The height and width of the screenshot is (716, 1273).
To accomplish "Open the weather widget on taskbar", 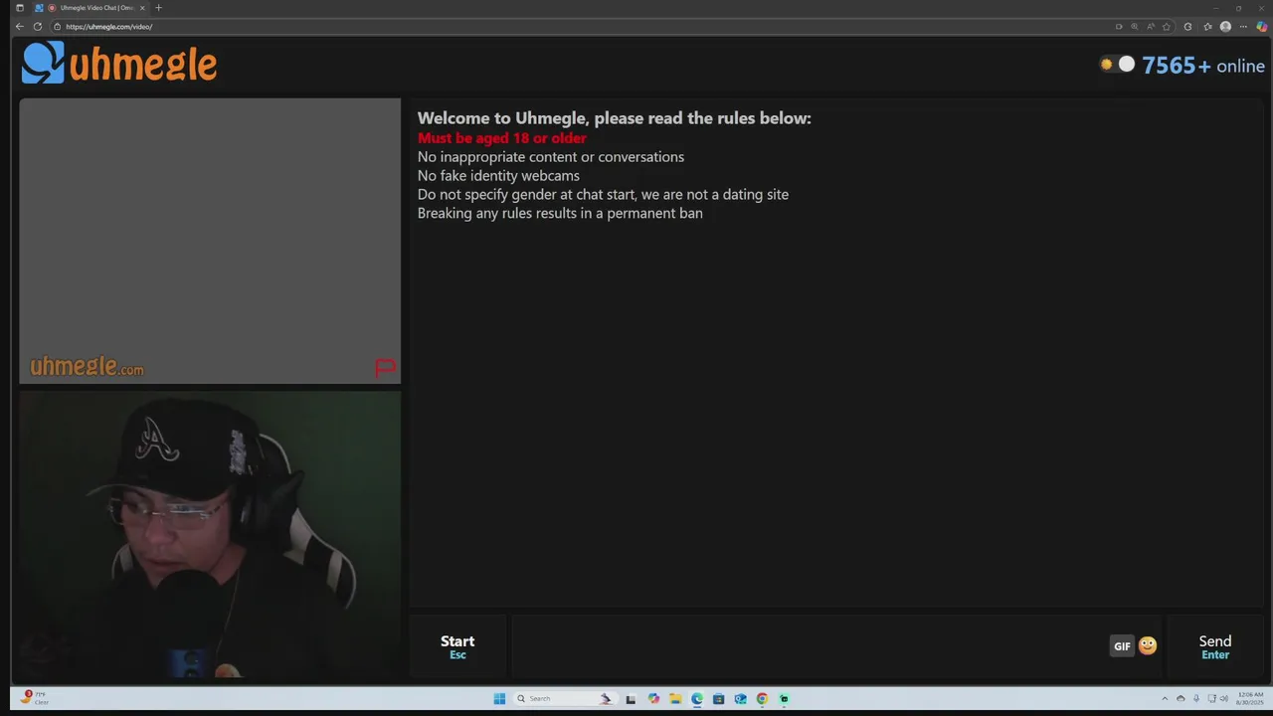I will click(35, 697).
